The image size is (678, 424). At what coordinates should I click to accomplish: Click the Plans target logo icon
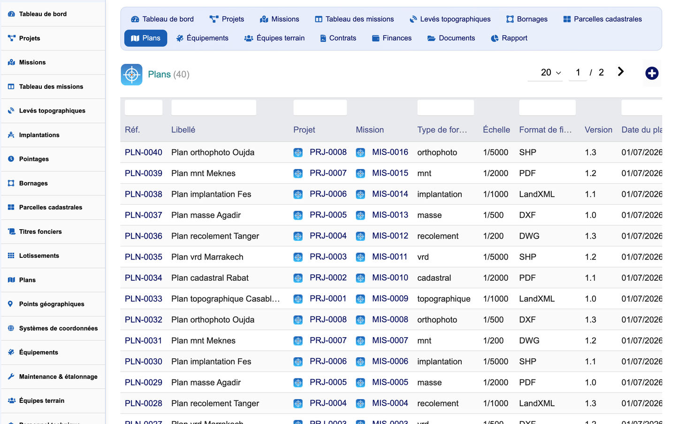131,74
